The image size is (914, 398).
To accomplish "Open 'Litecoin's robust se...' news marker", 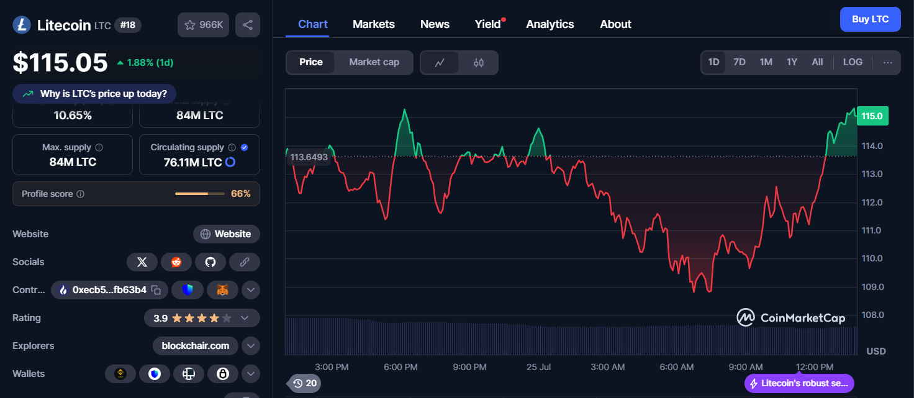I will [799, 384].
